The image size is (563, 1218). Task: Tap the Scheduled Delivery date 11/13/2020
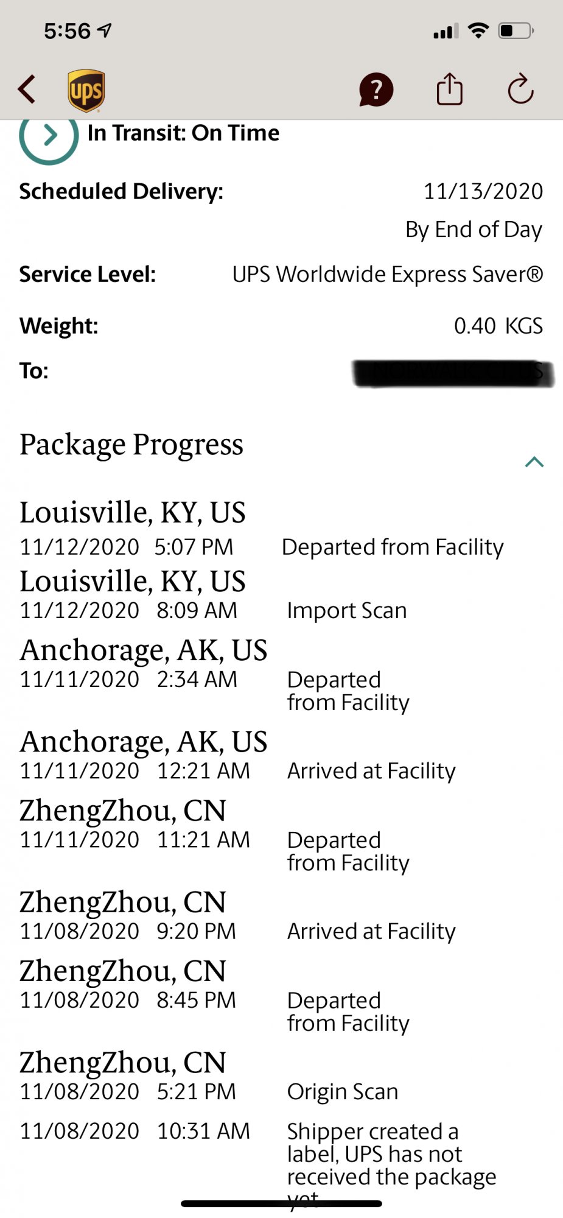click(x=483, y=191)
